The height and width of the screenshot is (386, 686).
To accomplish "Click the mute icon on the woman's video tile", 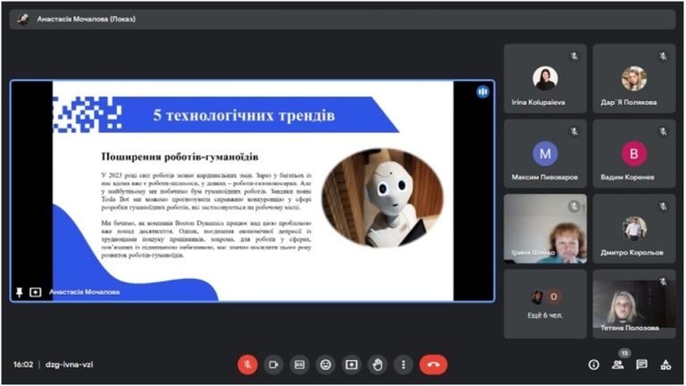I will [x=573, y=206].
